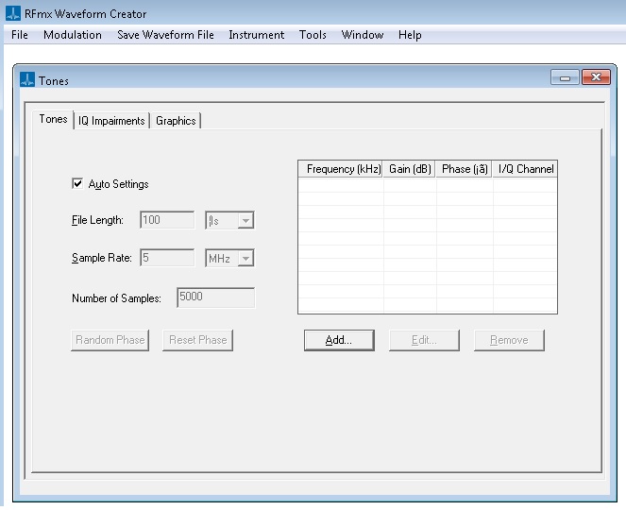The width and height of the screenshot is (626, 510).
Task: Open the Help menu
Action: tap(410, 35)
